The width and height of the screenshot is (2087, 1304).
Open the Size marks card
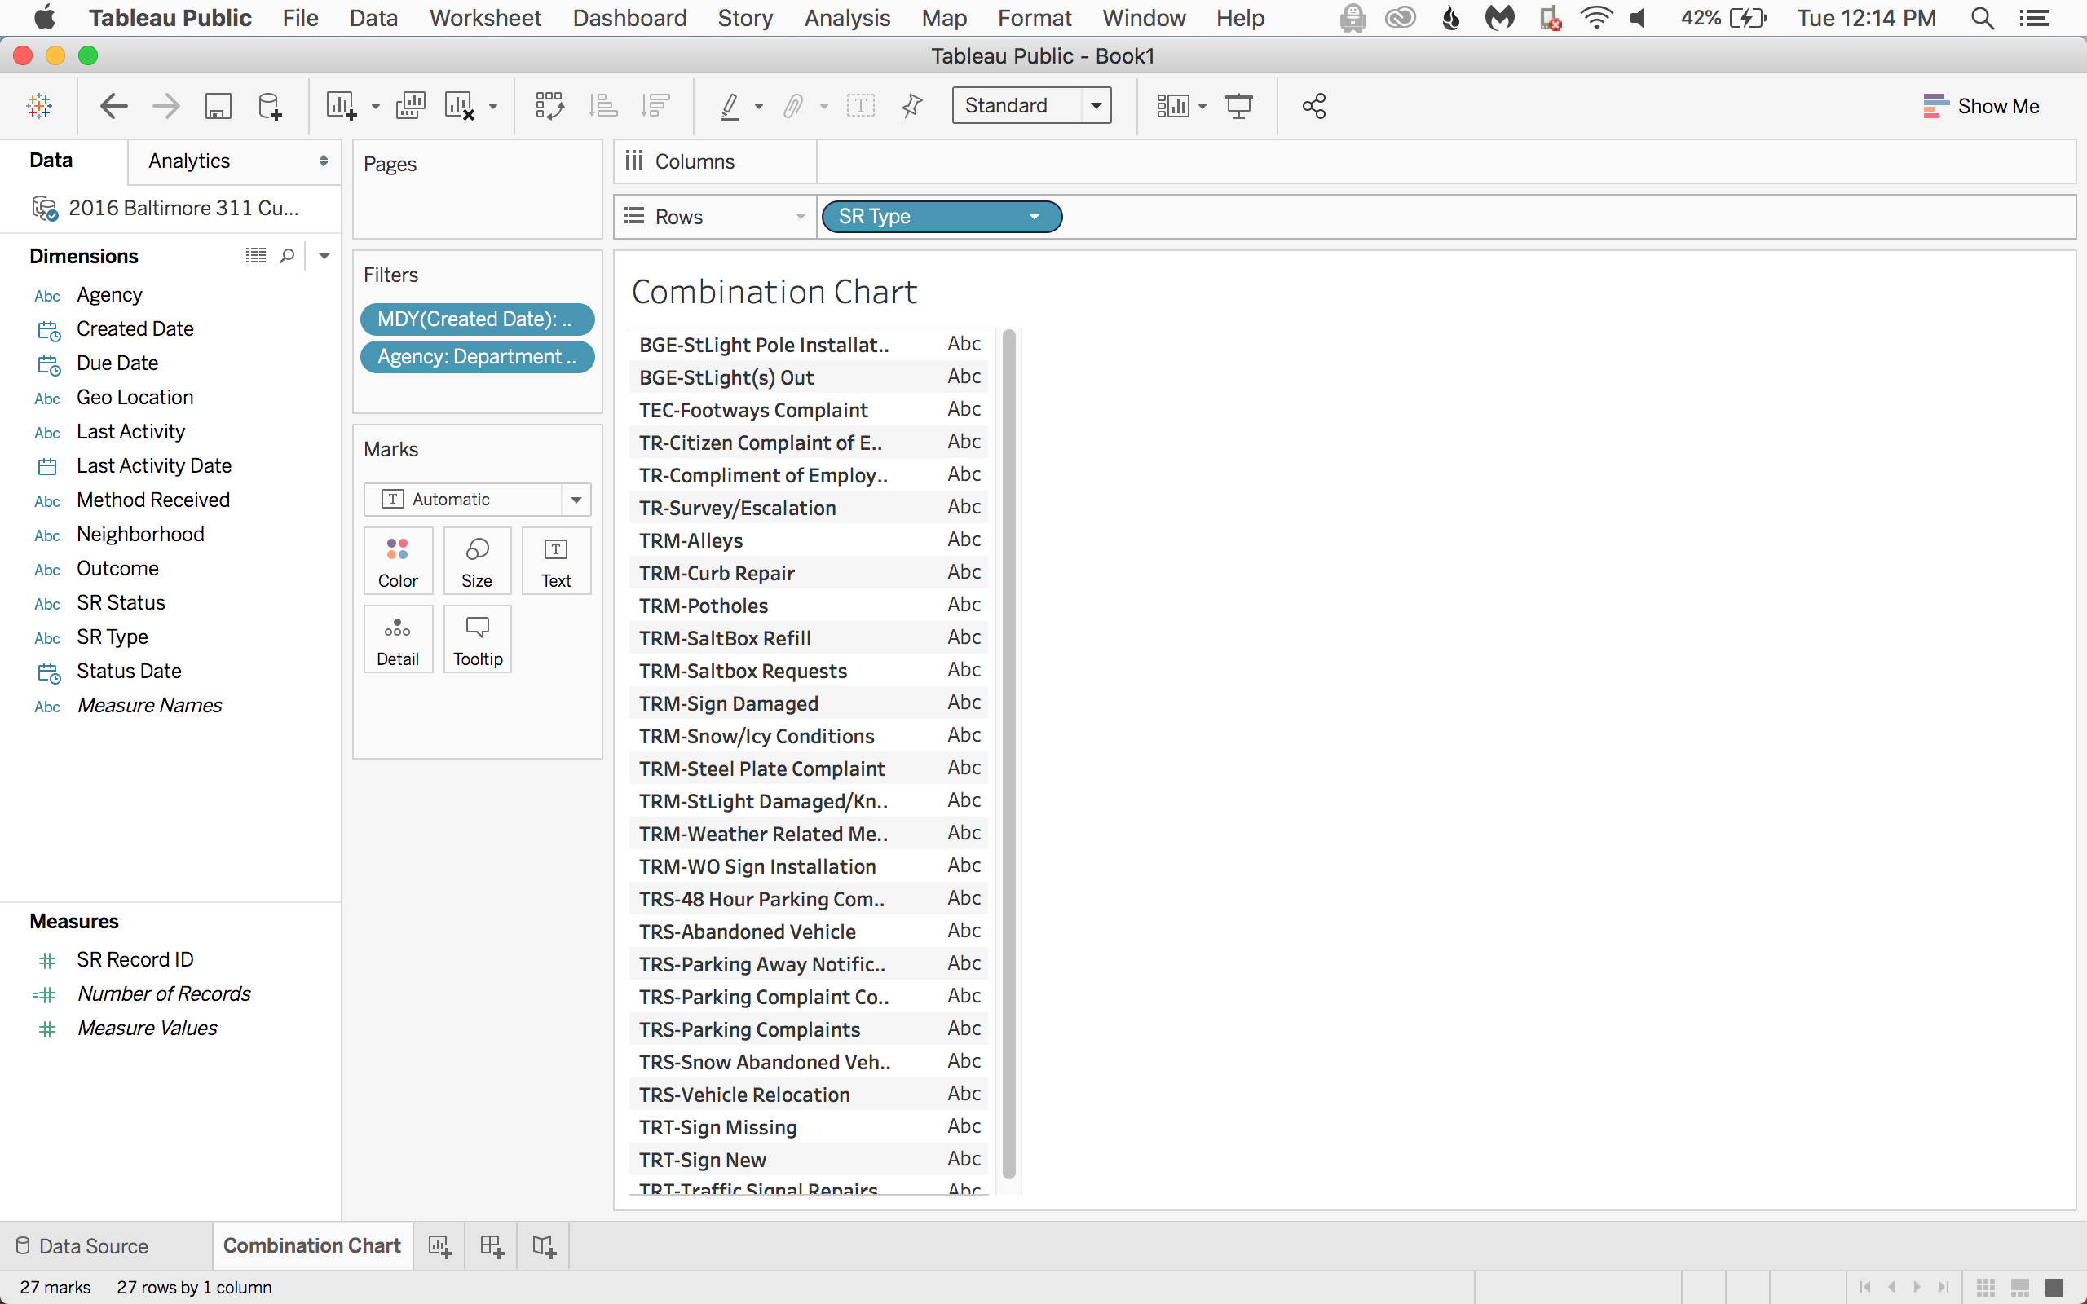(477, 562)
